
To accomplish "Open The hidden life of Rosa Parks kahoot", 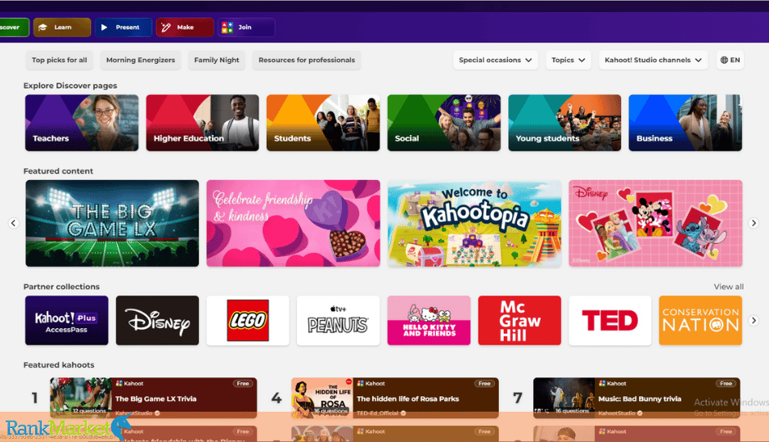I will (395, 398).
